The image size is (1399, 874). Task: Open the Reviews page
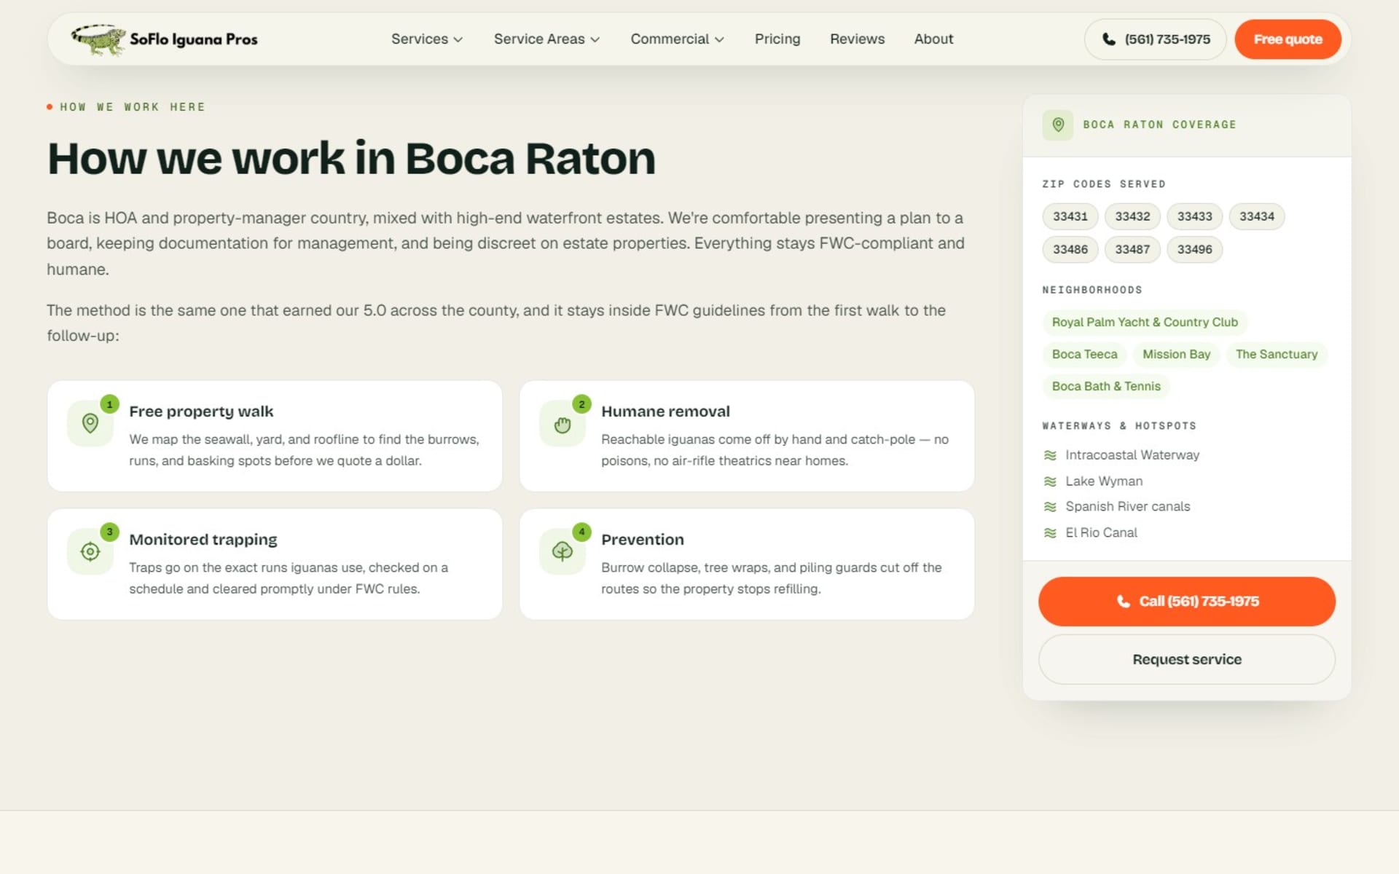tap(857, 39)
